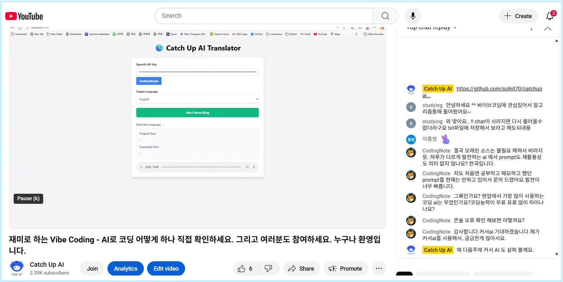
Task: Collapse the chat replay panel
Action: pyautogui.click(x=547, y=28)
